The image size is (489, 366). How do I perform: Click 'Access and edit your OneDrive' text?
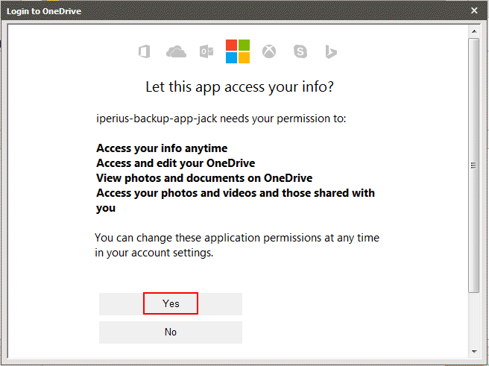(x=176, y=163)
